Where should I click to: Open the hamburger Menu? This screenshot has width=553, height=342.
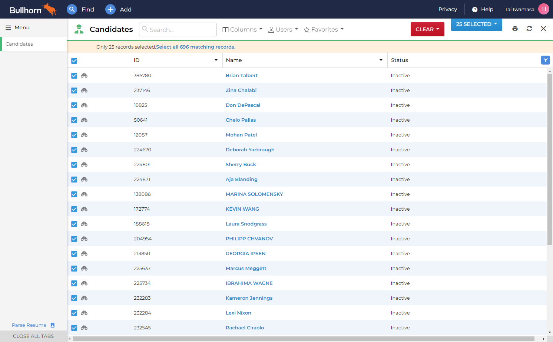point(17,27)
